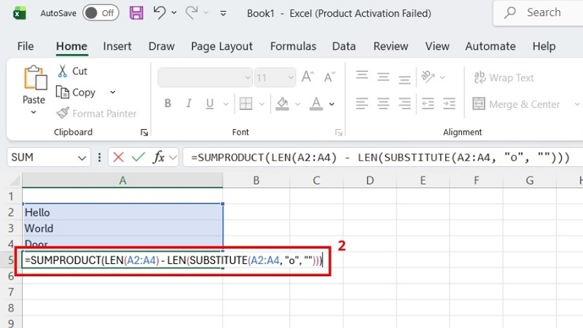Click the Select All corner triangle

pos(15,181)
